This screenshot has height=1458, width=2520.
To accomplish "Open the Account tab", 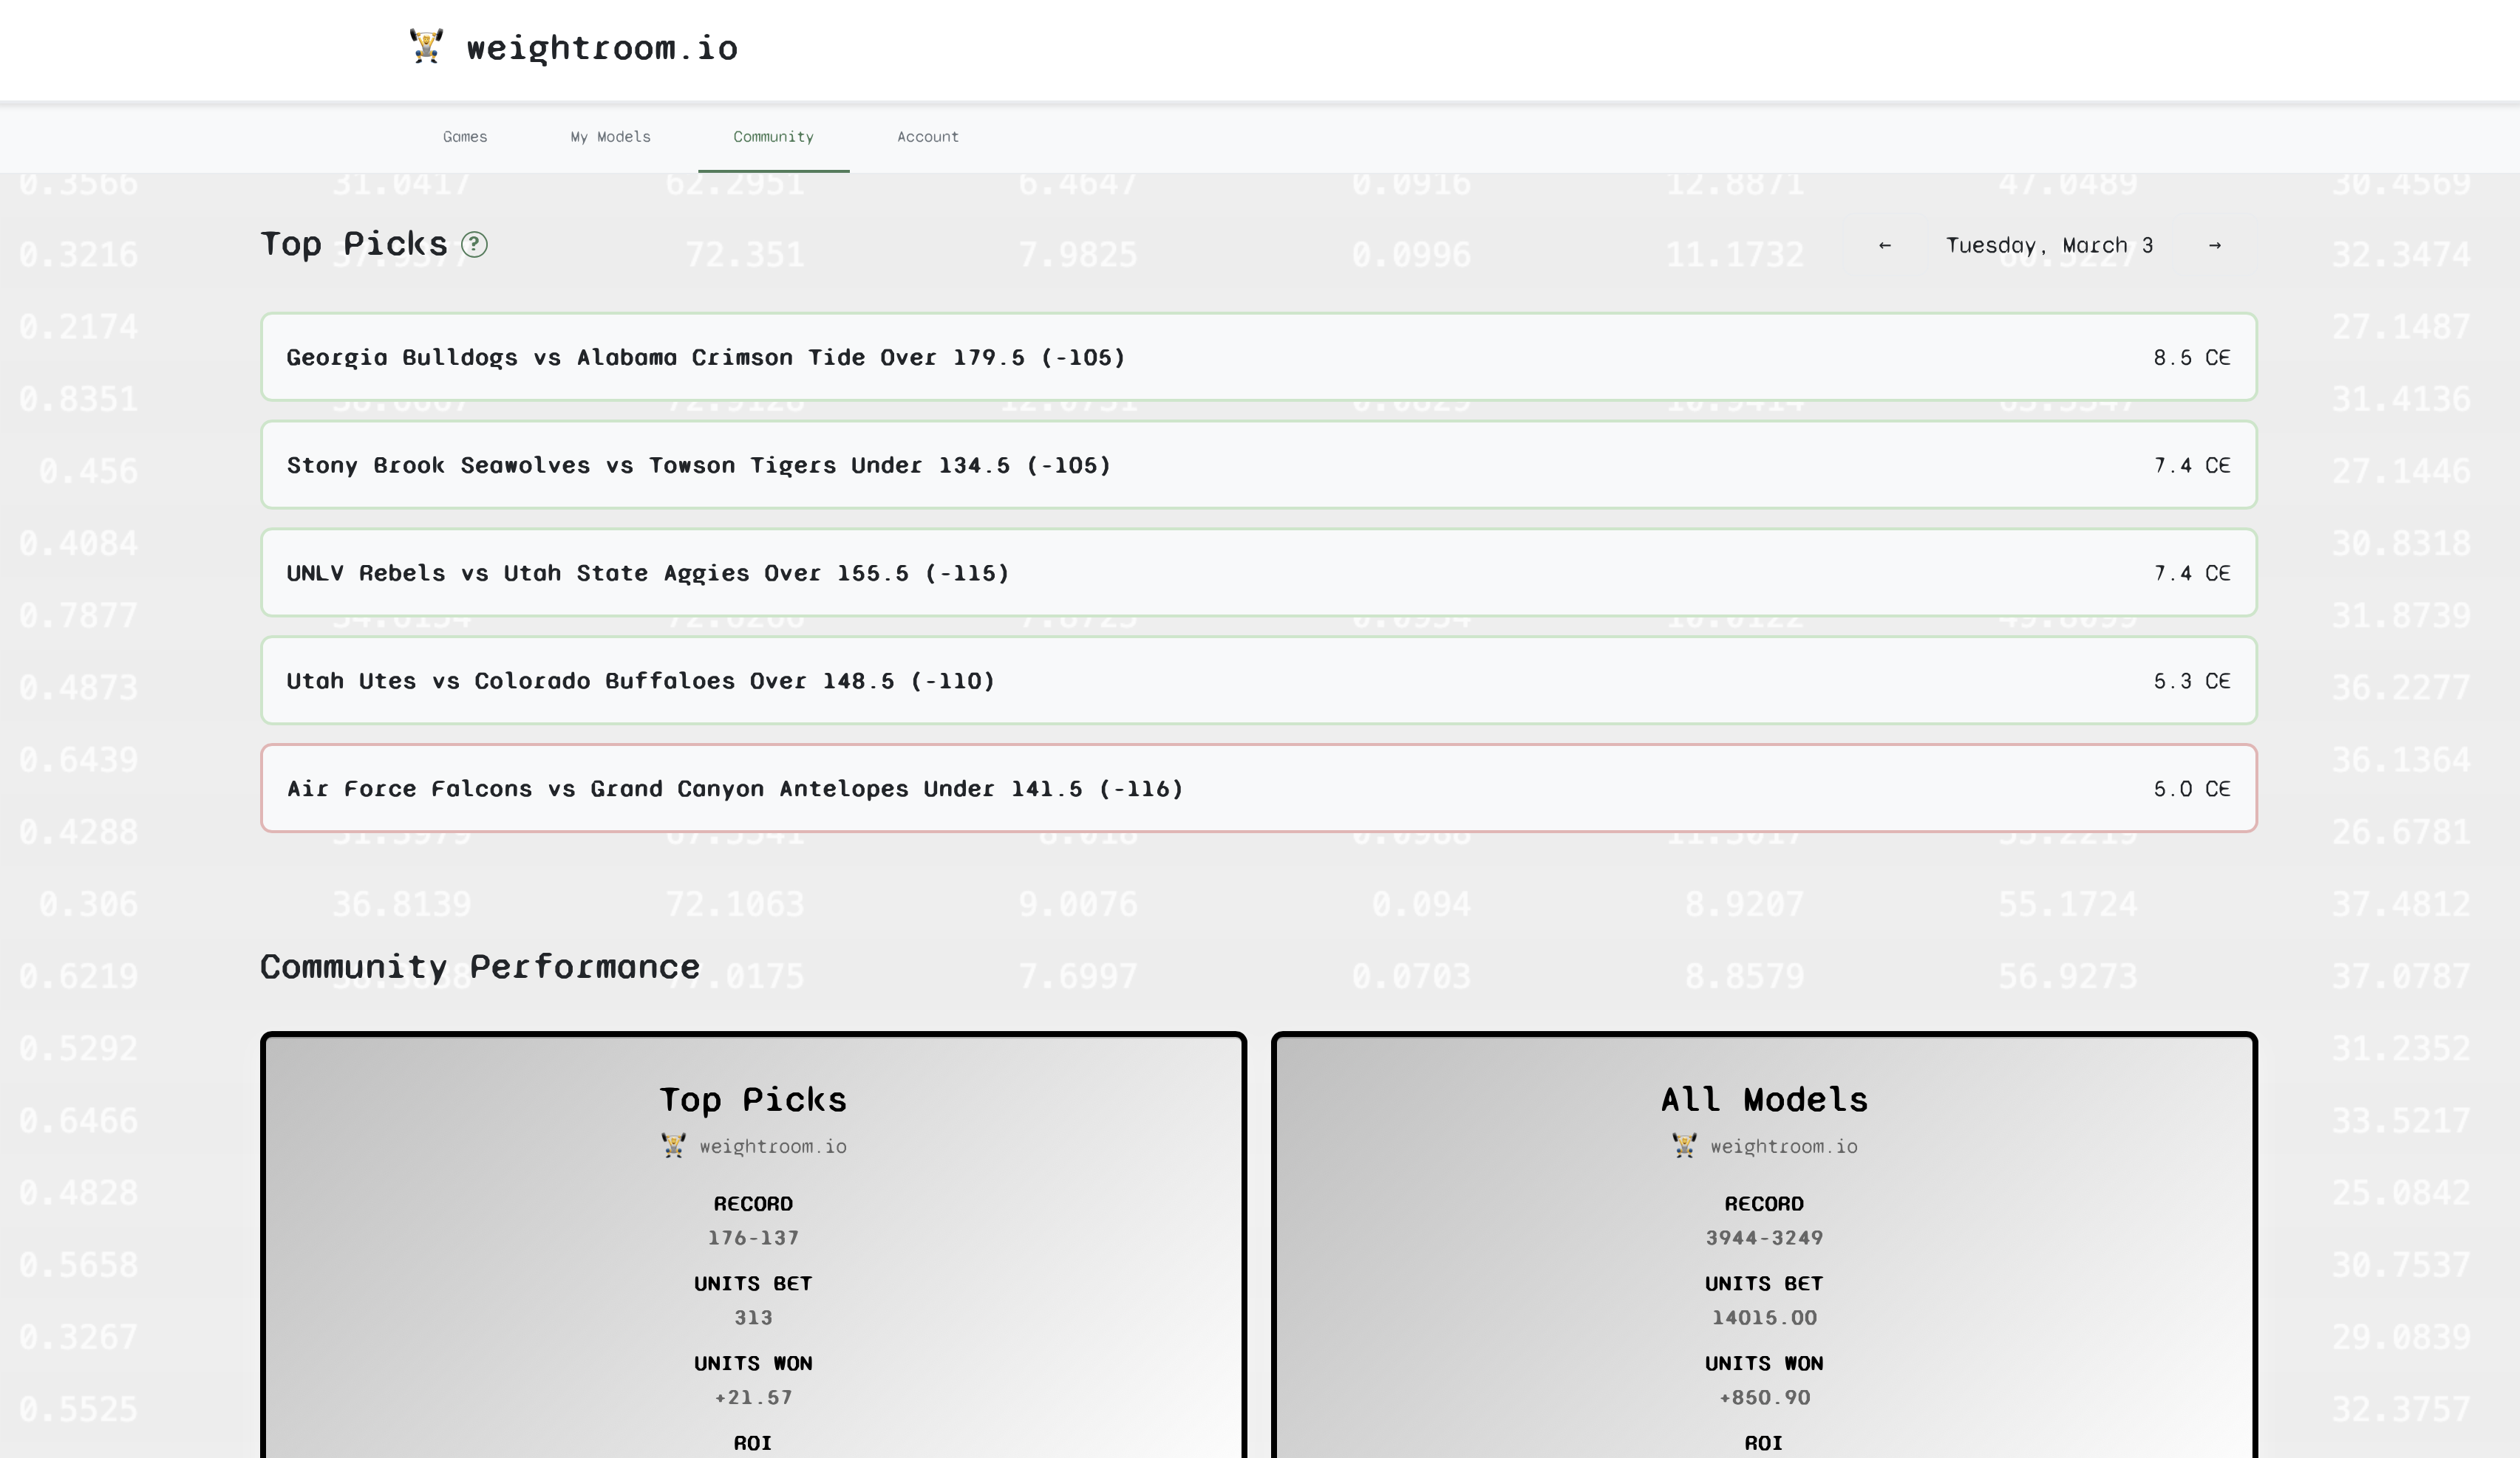I will (x=928, y=137).
